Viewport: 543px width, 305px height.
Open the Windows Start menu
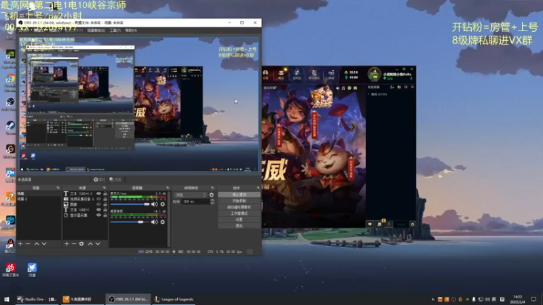(7, 299)
